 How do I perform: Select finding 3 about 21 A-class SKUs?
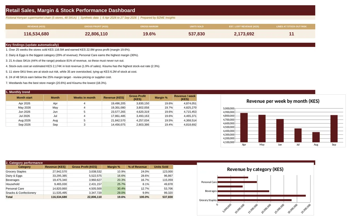click(65, 61)
